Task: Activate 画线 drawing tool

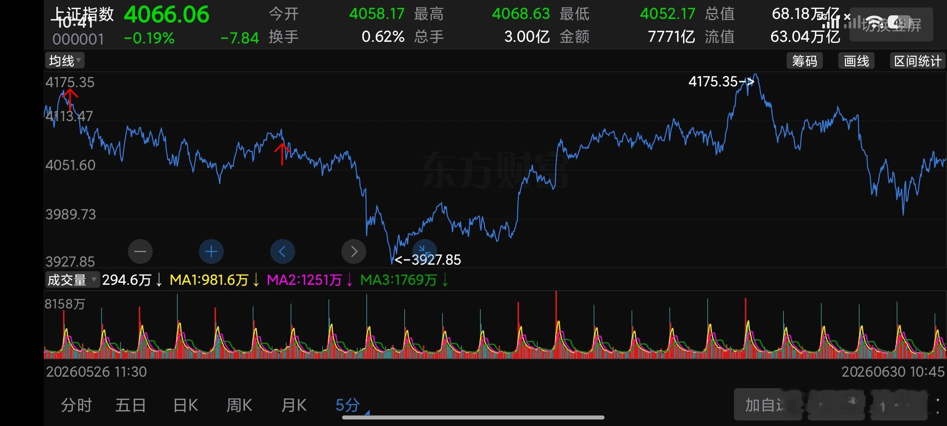Action: 856,61
